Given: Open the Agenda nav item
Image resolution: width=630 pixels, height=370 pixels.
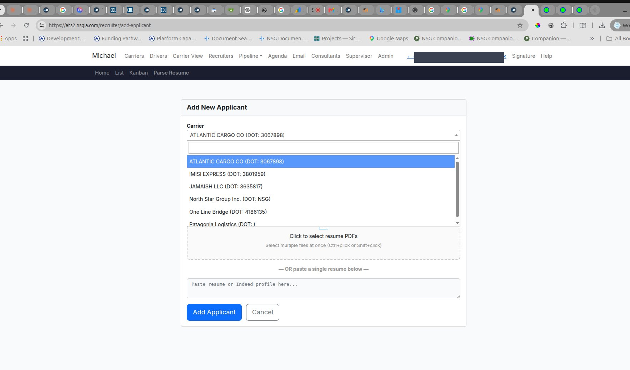Looking at the screenshot, I should click(x=277, y=56).
